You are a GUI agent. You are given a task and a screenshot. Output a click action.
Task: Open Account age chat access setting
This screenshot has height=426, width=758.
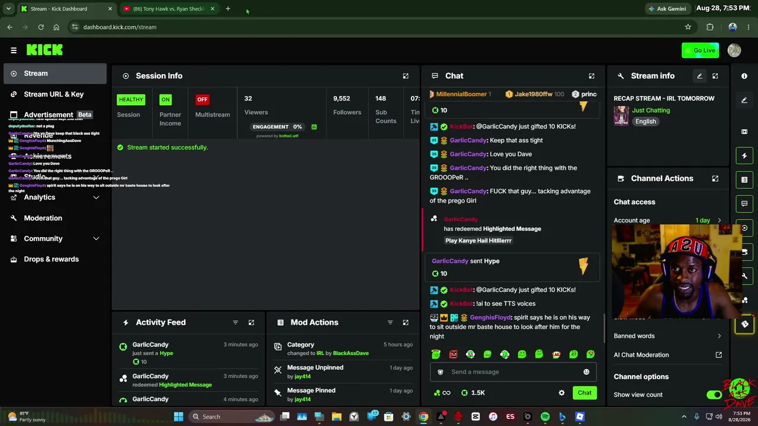[667, 220]
